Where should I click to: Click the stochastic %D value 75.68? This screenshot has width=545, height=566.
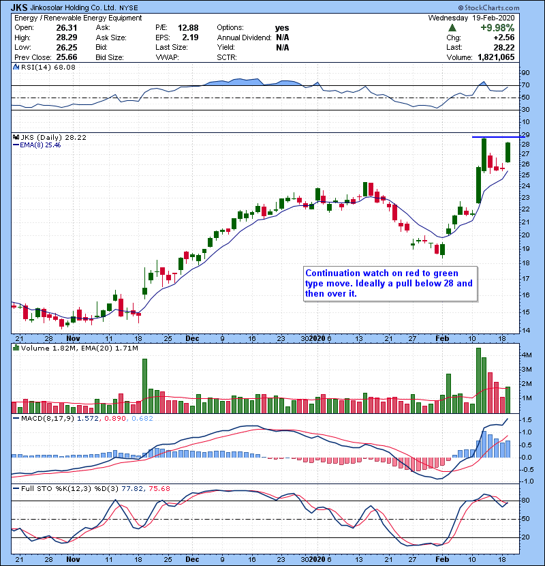[x=159, y=488]
